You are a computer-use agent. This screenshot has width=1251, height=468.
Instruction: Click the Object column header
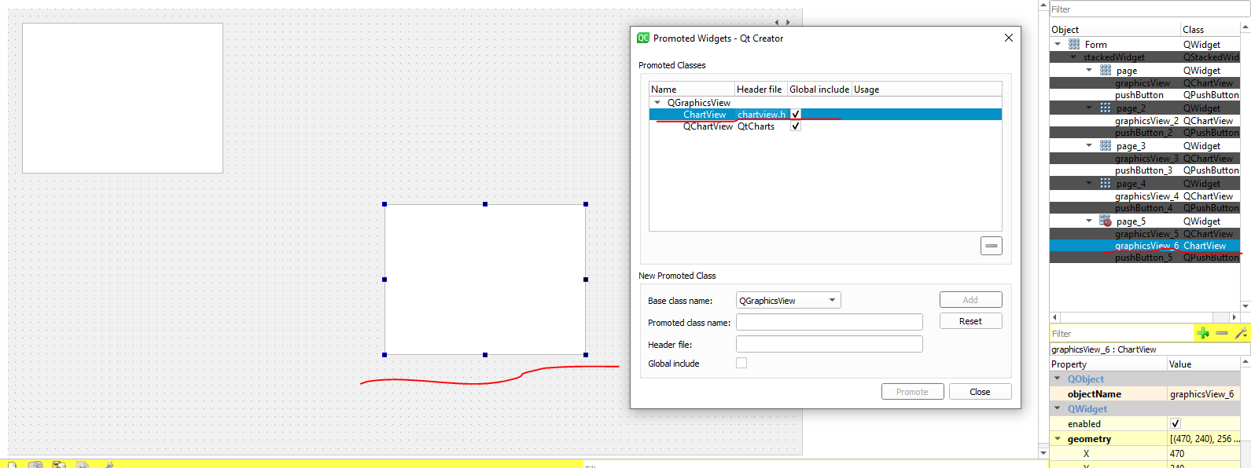1115,29
